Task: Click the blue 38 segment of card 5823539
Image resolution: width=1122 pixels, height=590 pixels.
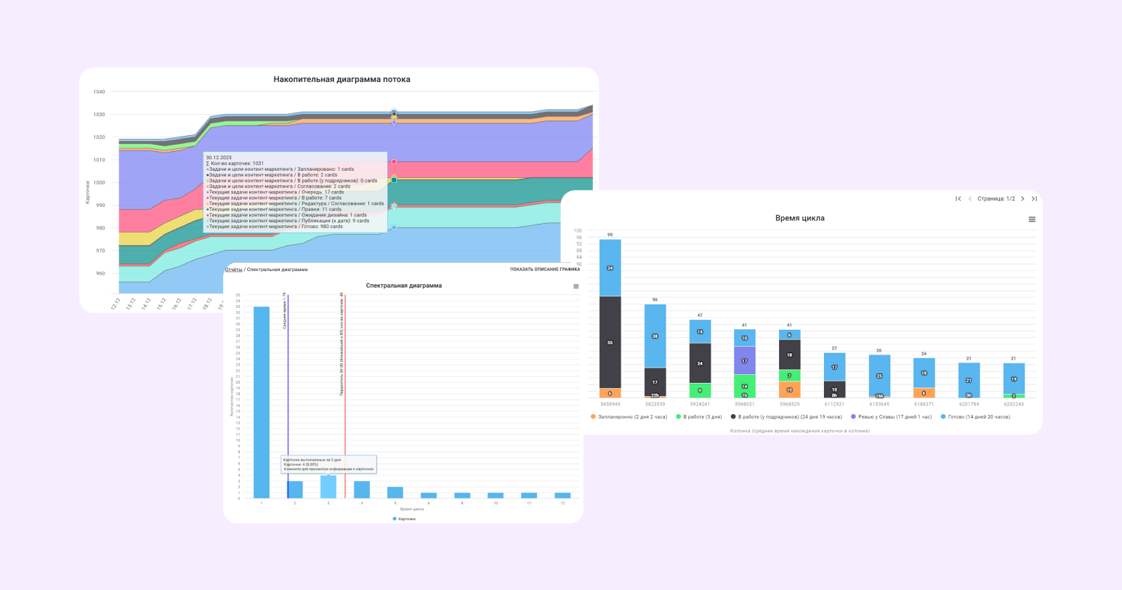Action: [x=655, y=336]
